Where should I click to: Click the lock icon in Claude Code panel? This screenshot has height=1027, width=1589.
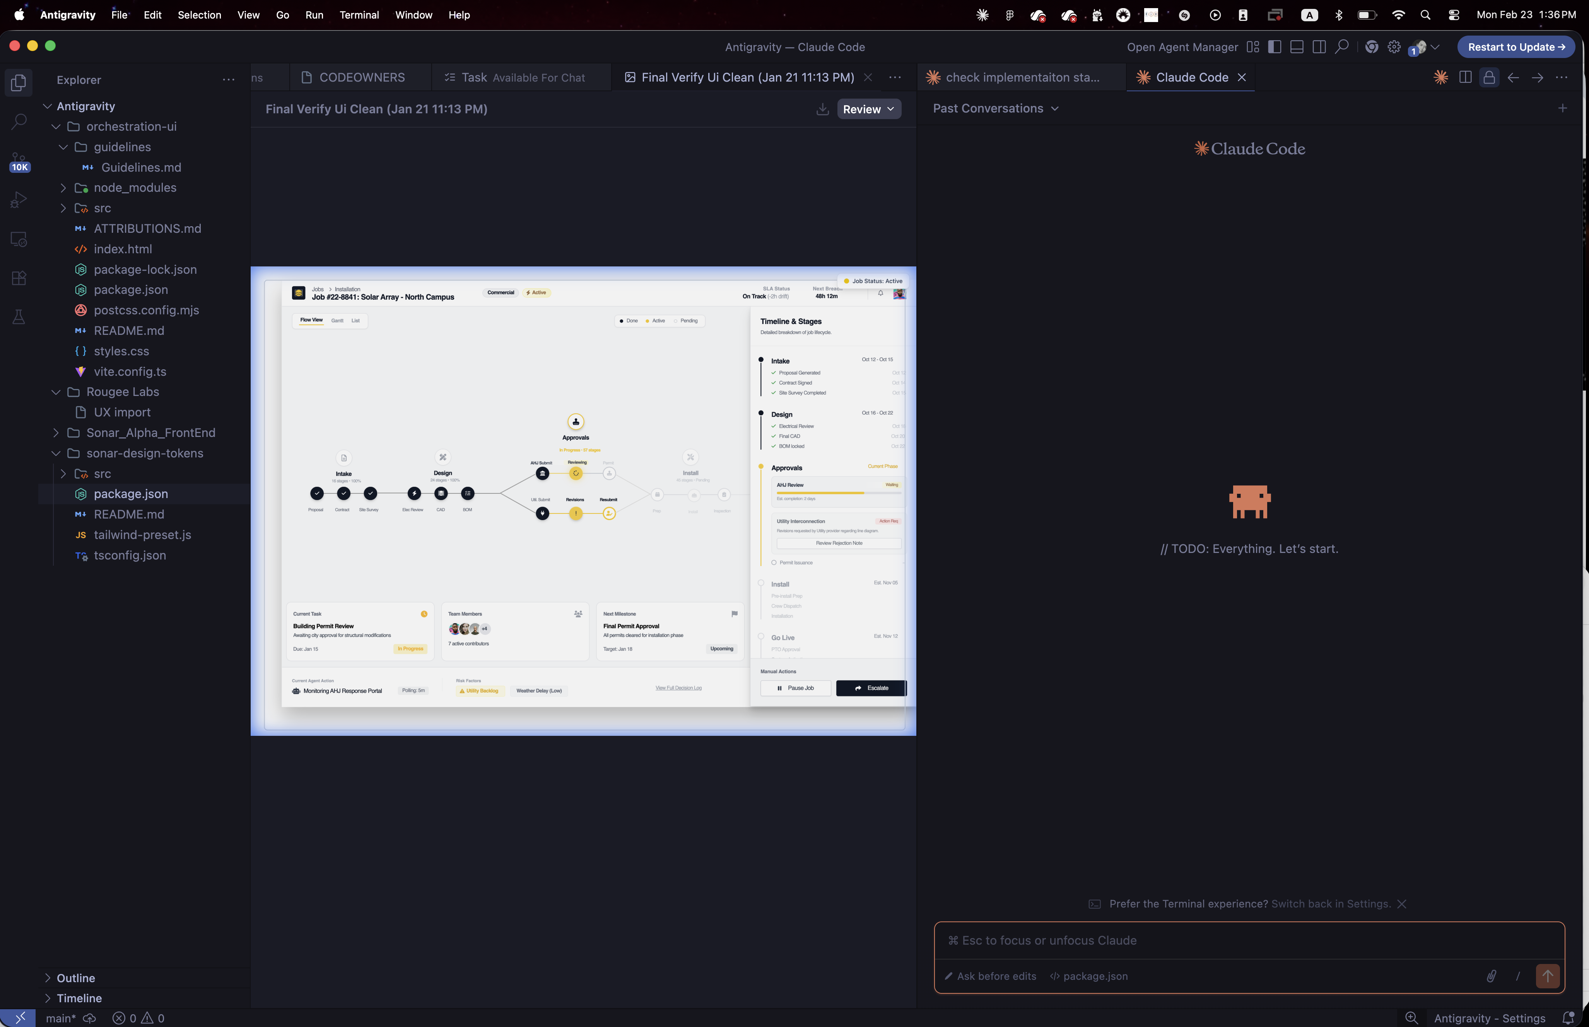[1489, 77]
